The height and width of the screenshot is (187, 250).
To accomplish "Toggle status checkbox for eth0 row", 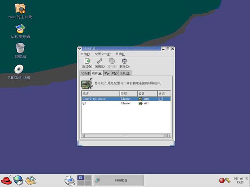I will click(x=161, y=99).
